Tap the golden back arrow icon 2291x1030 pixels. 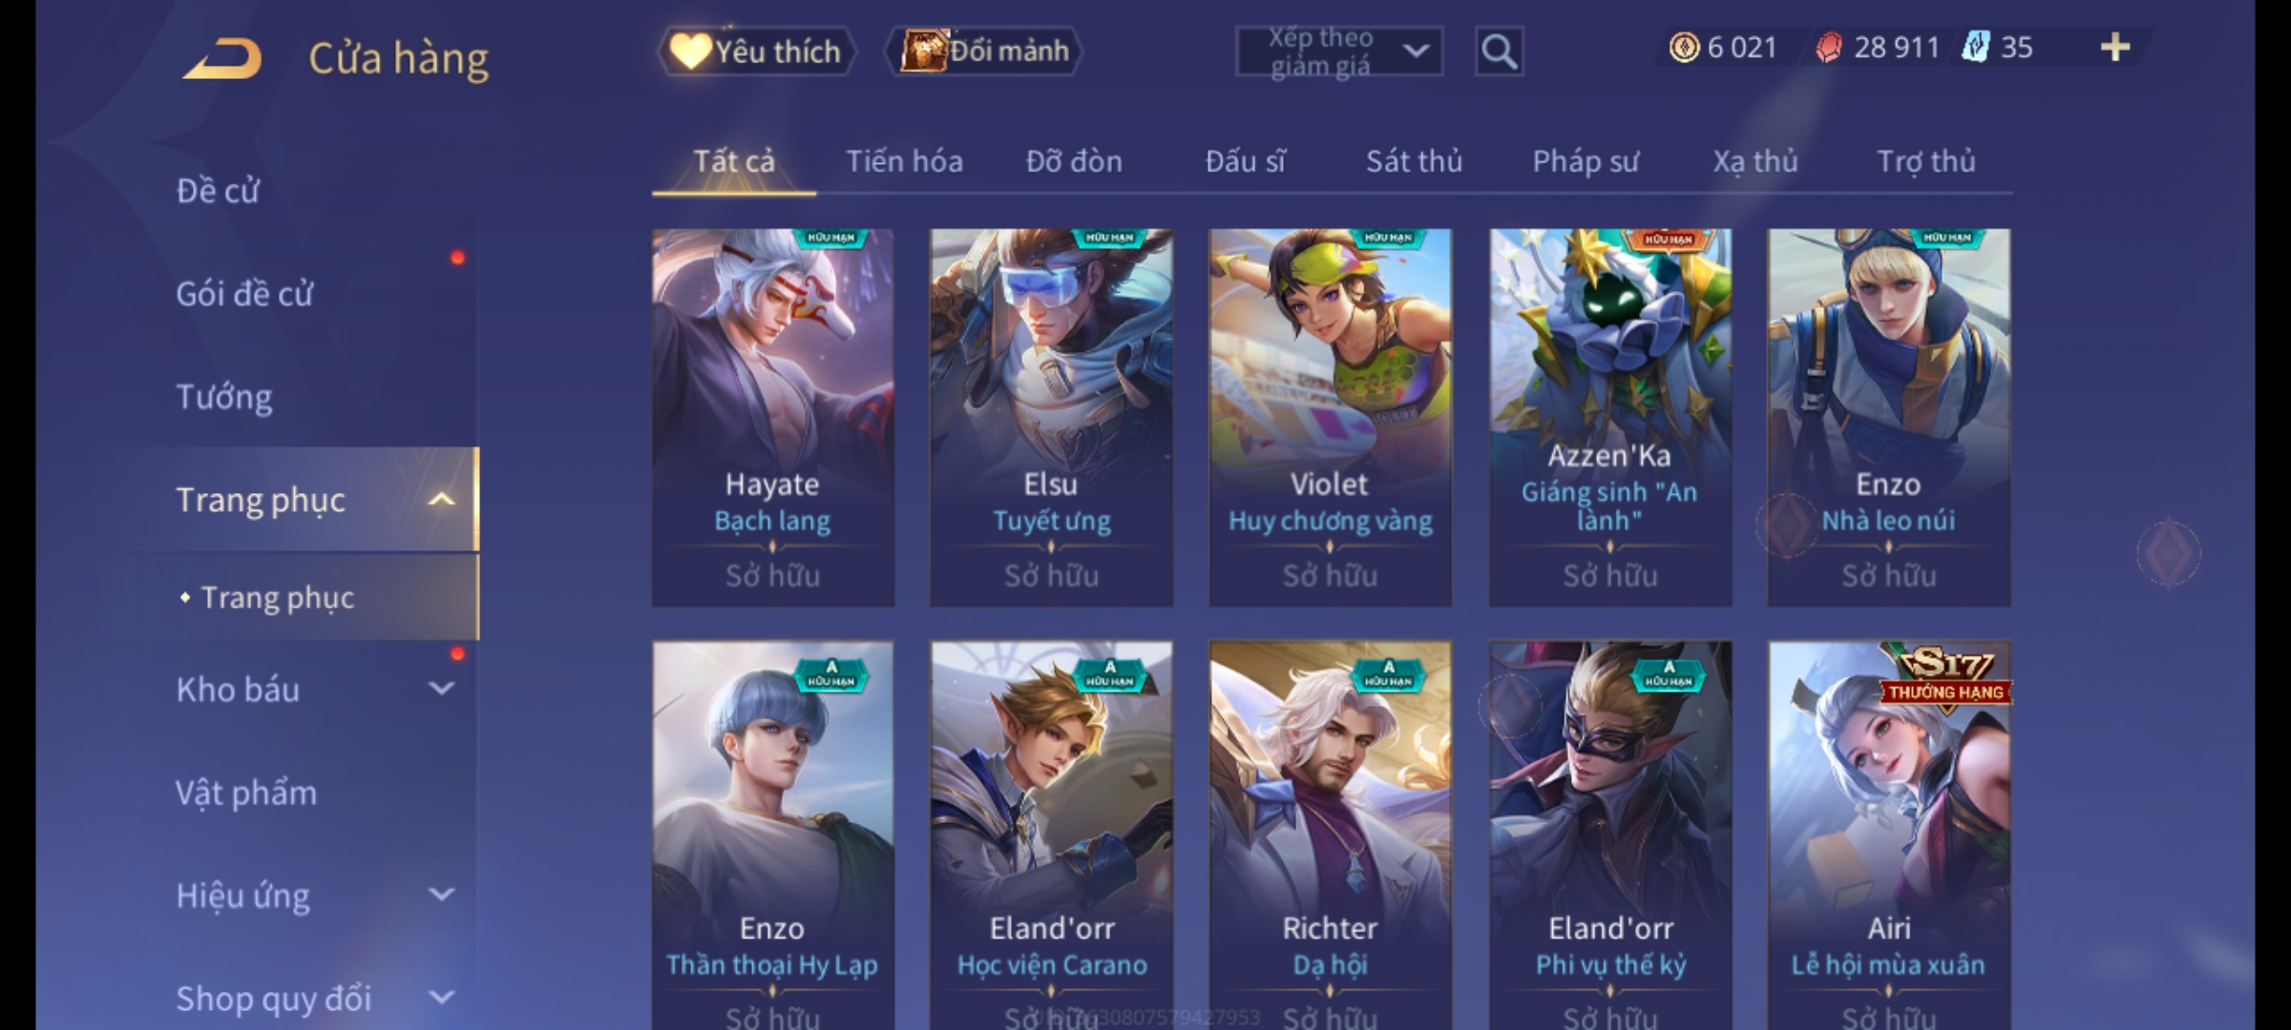pos(223,58)
